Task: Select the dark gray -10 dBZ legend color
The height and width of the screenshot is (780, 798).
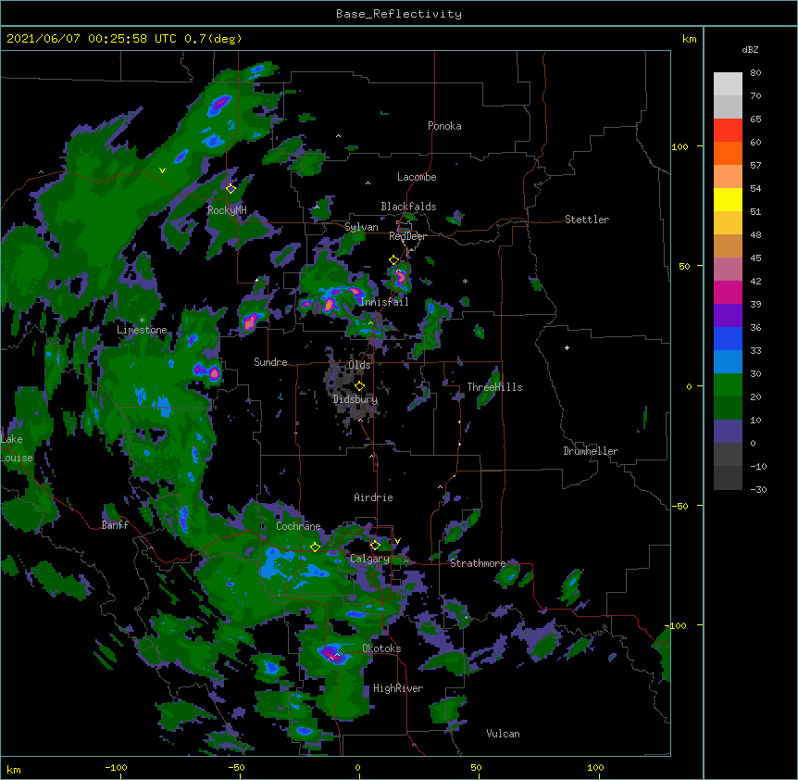Action: 728,478
